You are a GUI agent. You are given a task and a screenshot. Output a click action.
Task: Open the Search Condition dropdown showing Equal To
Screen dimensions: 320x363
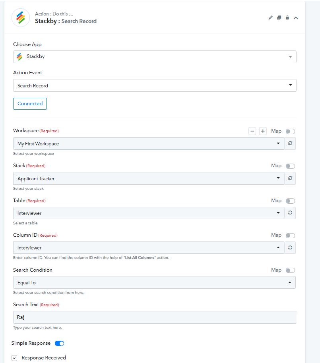[154, 282]
